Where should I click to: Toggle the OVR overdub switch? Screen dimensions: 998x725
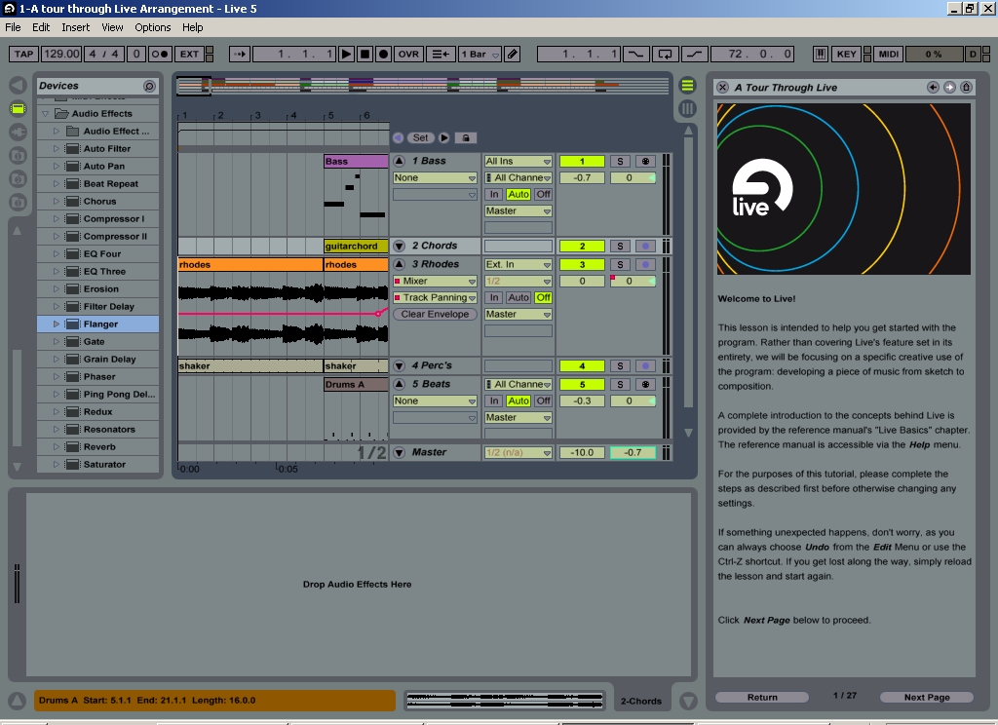coord(408,55)
